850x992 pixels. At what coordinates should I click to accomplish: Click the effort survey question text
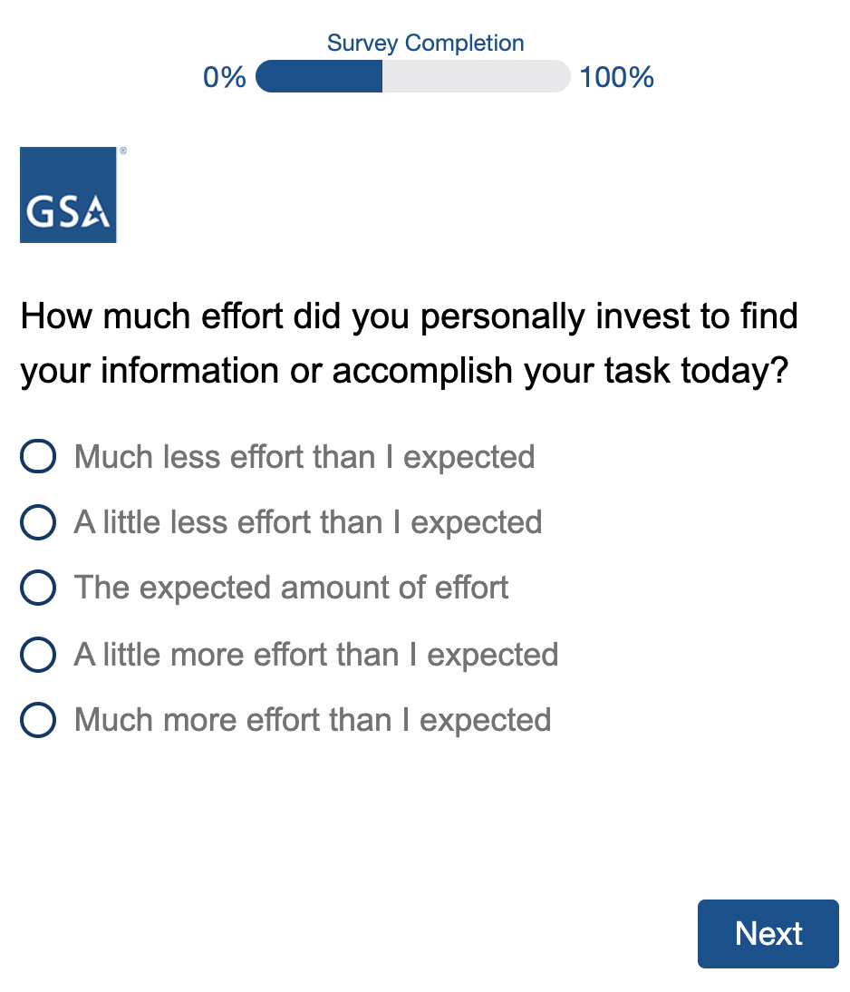click(409, 344)
